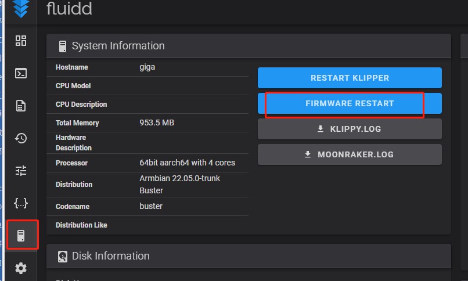
Task: Click the Codename label
Action: [x=73, y=207]
